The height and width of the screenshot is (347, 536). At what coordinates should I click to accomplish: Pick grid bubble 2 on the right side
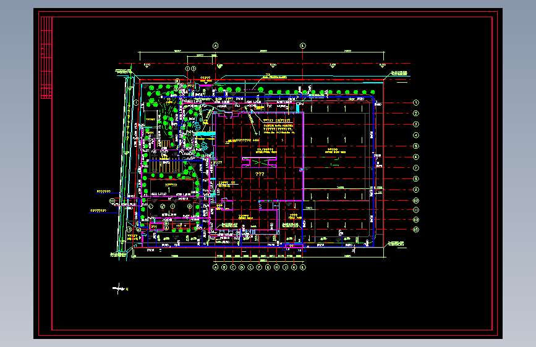pos(415,114)
